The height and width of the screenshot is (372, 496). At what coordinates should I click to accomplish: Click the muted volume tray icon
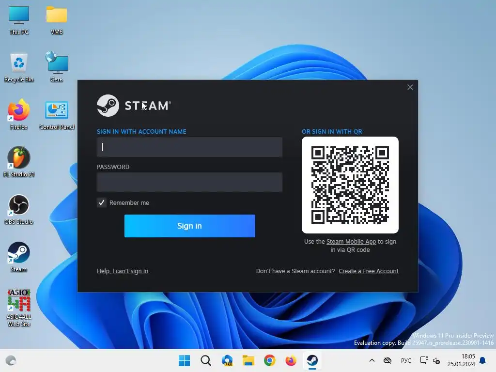(x=436, y=360)
